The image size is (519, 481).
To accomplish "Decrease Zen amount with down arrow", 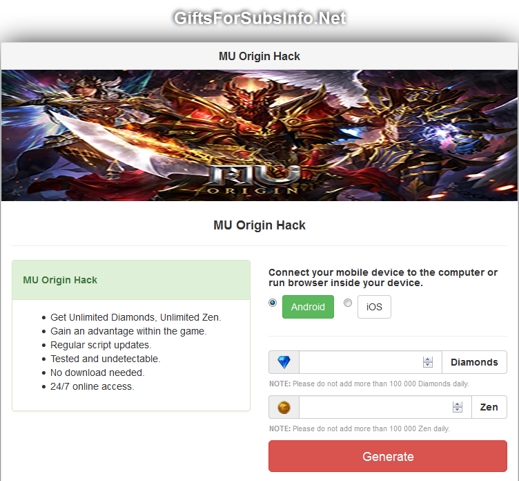I will (458, 410).
